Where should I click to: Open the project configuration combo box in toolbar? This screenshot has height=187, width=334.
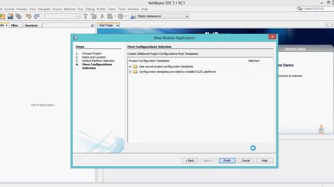click(x=62, y=16)
